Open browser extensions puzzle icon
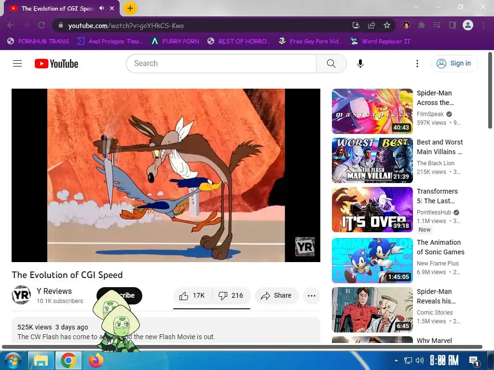 [422, 26]
